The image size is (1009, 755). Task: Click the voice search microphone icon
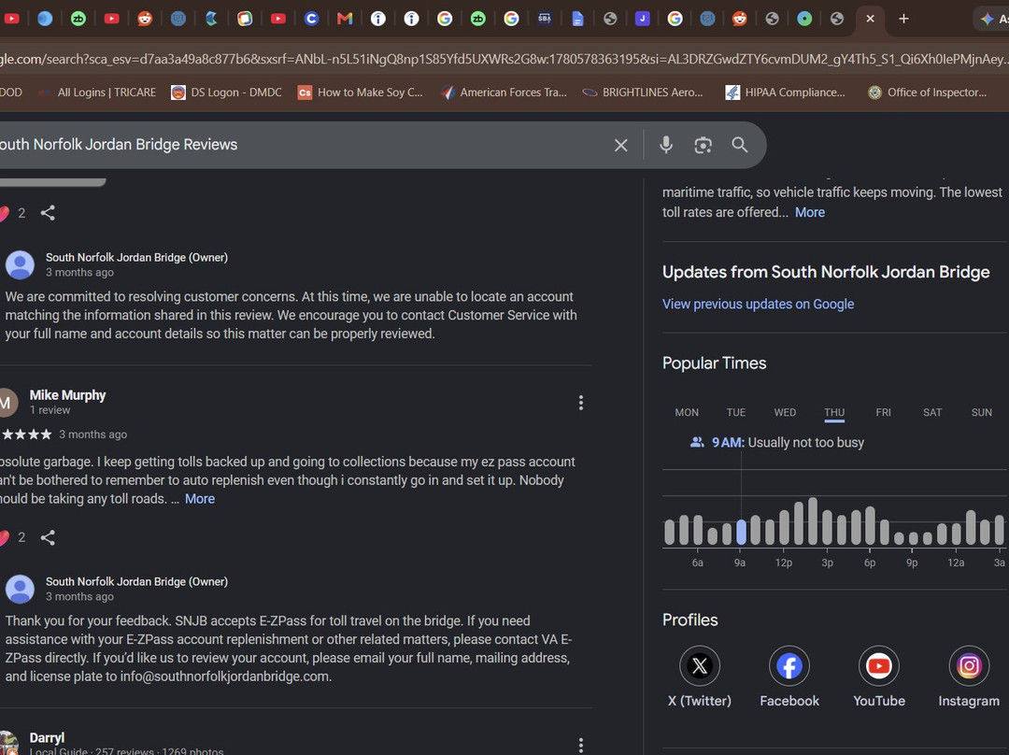click(666, 145)
